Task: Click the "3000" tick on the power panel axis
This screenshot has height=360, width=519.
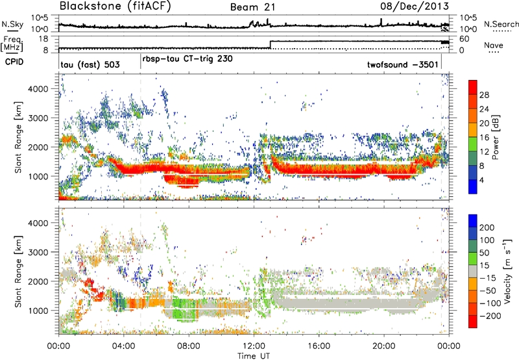Action: [x=38, y=118]
